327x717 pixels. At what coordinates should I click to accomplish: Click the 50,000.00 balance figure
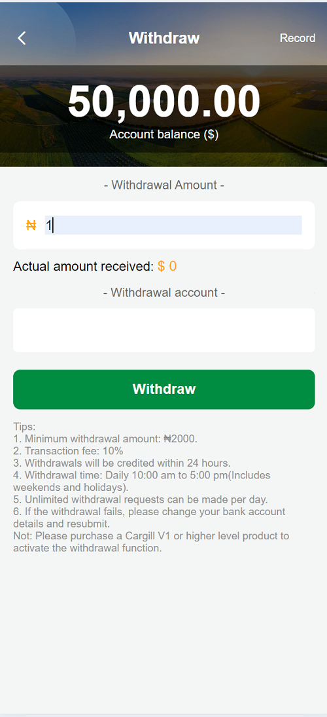(x=163, y=103)
